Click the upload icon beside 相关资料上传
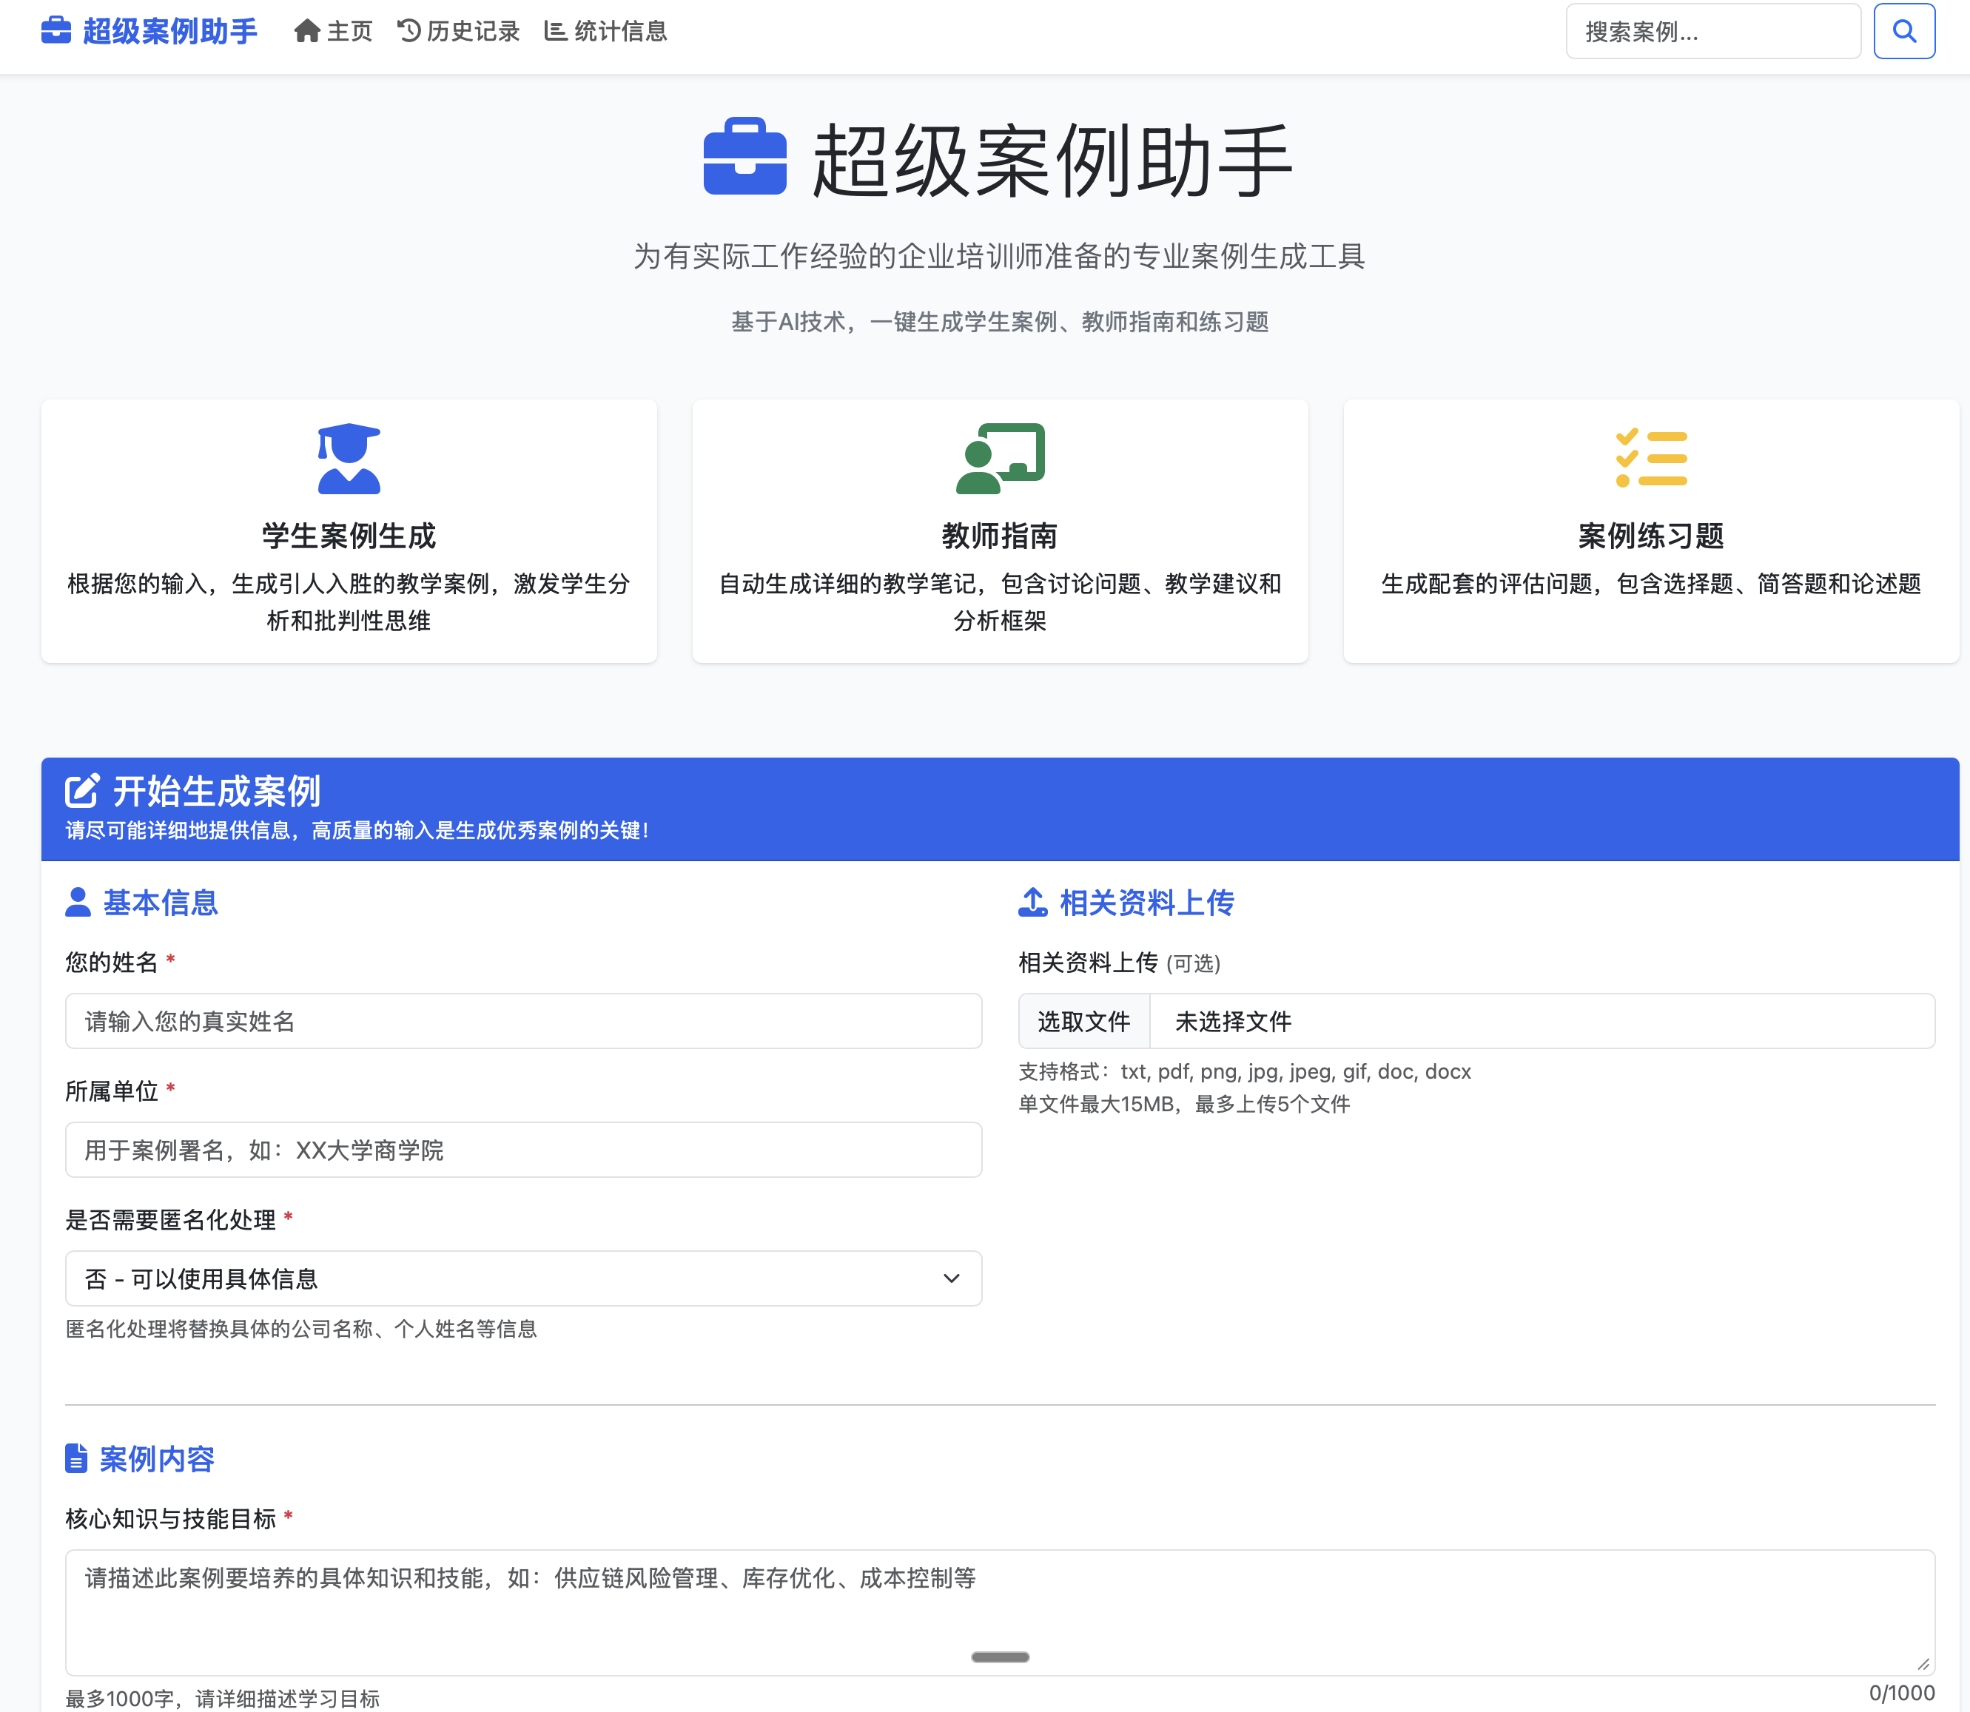 (1033, 902)
